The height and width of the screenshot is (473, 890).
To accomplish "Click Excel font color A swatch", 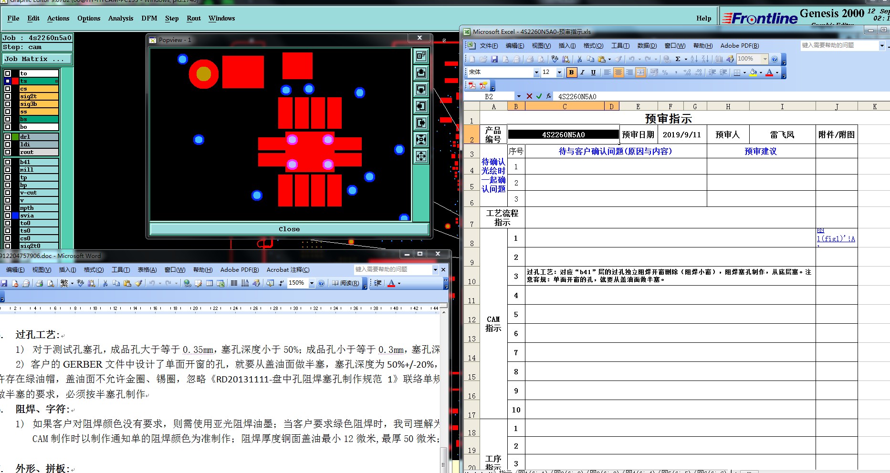I will pos(769,72).
